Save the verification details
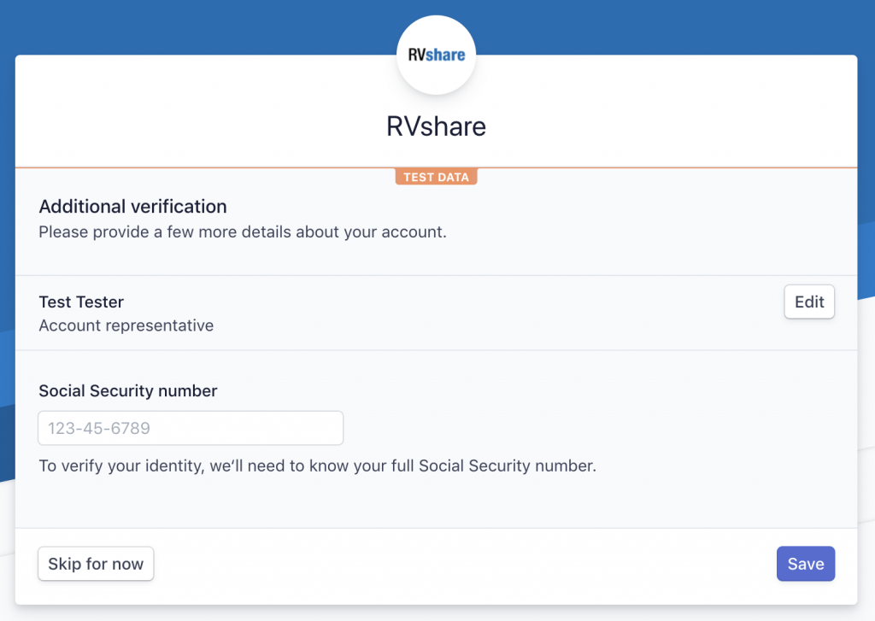Screen dimensions: 875x621 tap(805, 564)
